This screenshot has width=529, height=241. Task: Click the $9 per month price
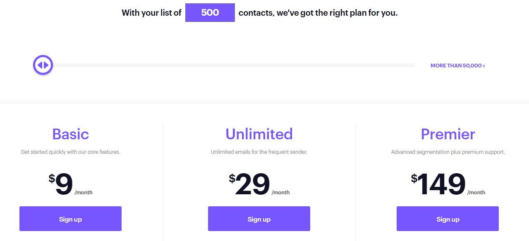click(70, 184)
